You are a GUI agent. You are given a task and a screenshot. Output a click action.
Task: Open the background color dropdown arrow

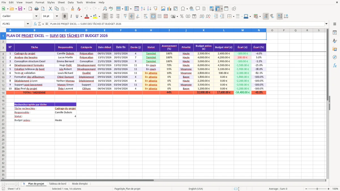[99, 16]
